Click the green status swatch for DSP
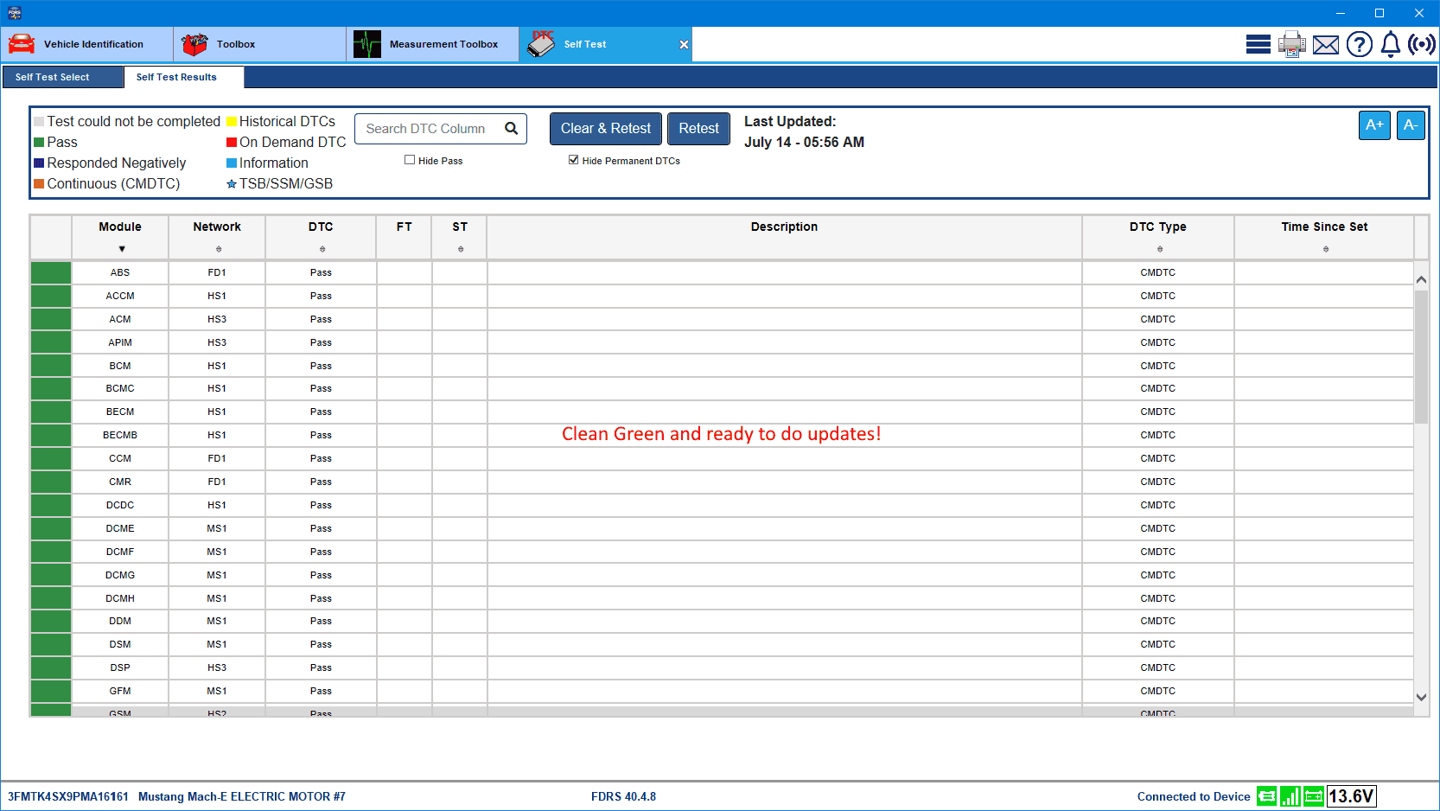 click(x=51, y=667)
